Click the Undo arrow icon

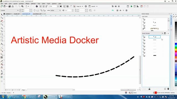pyautogui.click(x=26, y=6)
